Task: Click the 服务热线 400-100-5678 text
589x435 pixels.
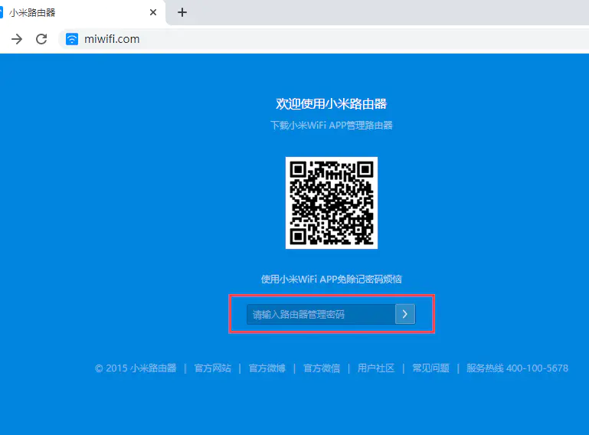Action: [x=517, y=368]
